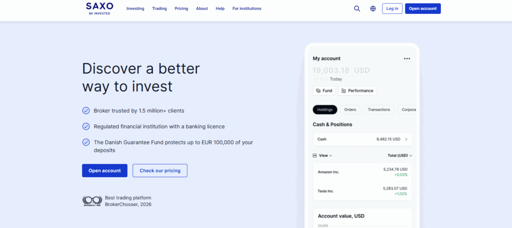Image resolution: width=512 pixels, height=228 pixels.
Task: Click the Fund icon button
Action: coord(324,91)
